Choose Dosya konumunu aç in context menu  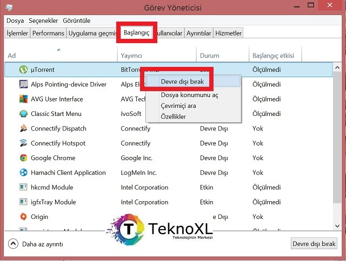[x=194, y=95]
